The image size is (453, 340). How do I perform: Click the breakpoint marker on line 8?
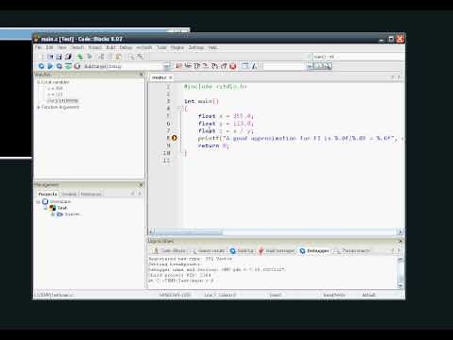point(175,138)
